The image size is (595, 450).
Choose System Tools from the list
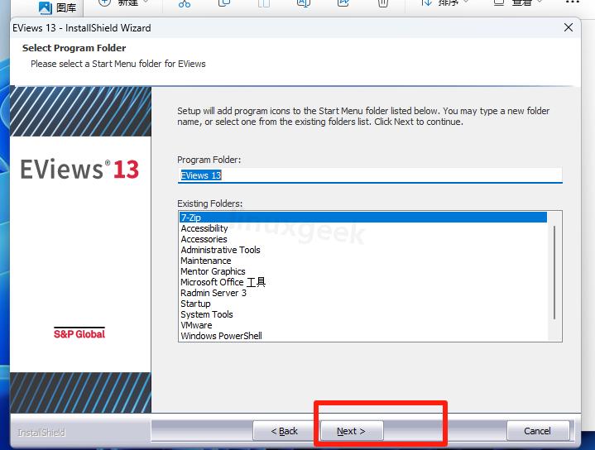tap(207, 314)
